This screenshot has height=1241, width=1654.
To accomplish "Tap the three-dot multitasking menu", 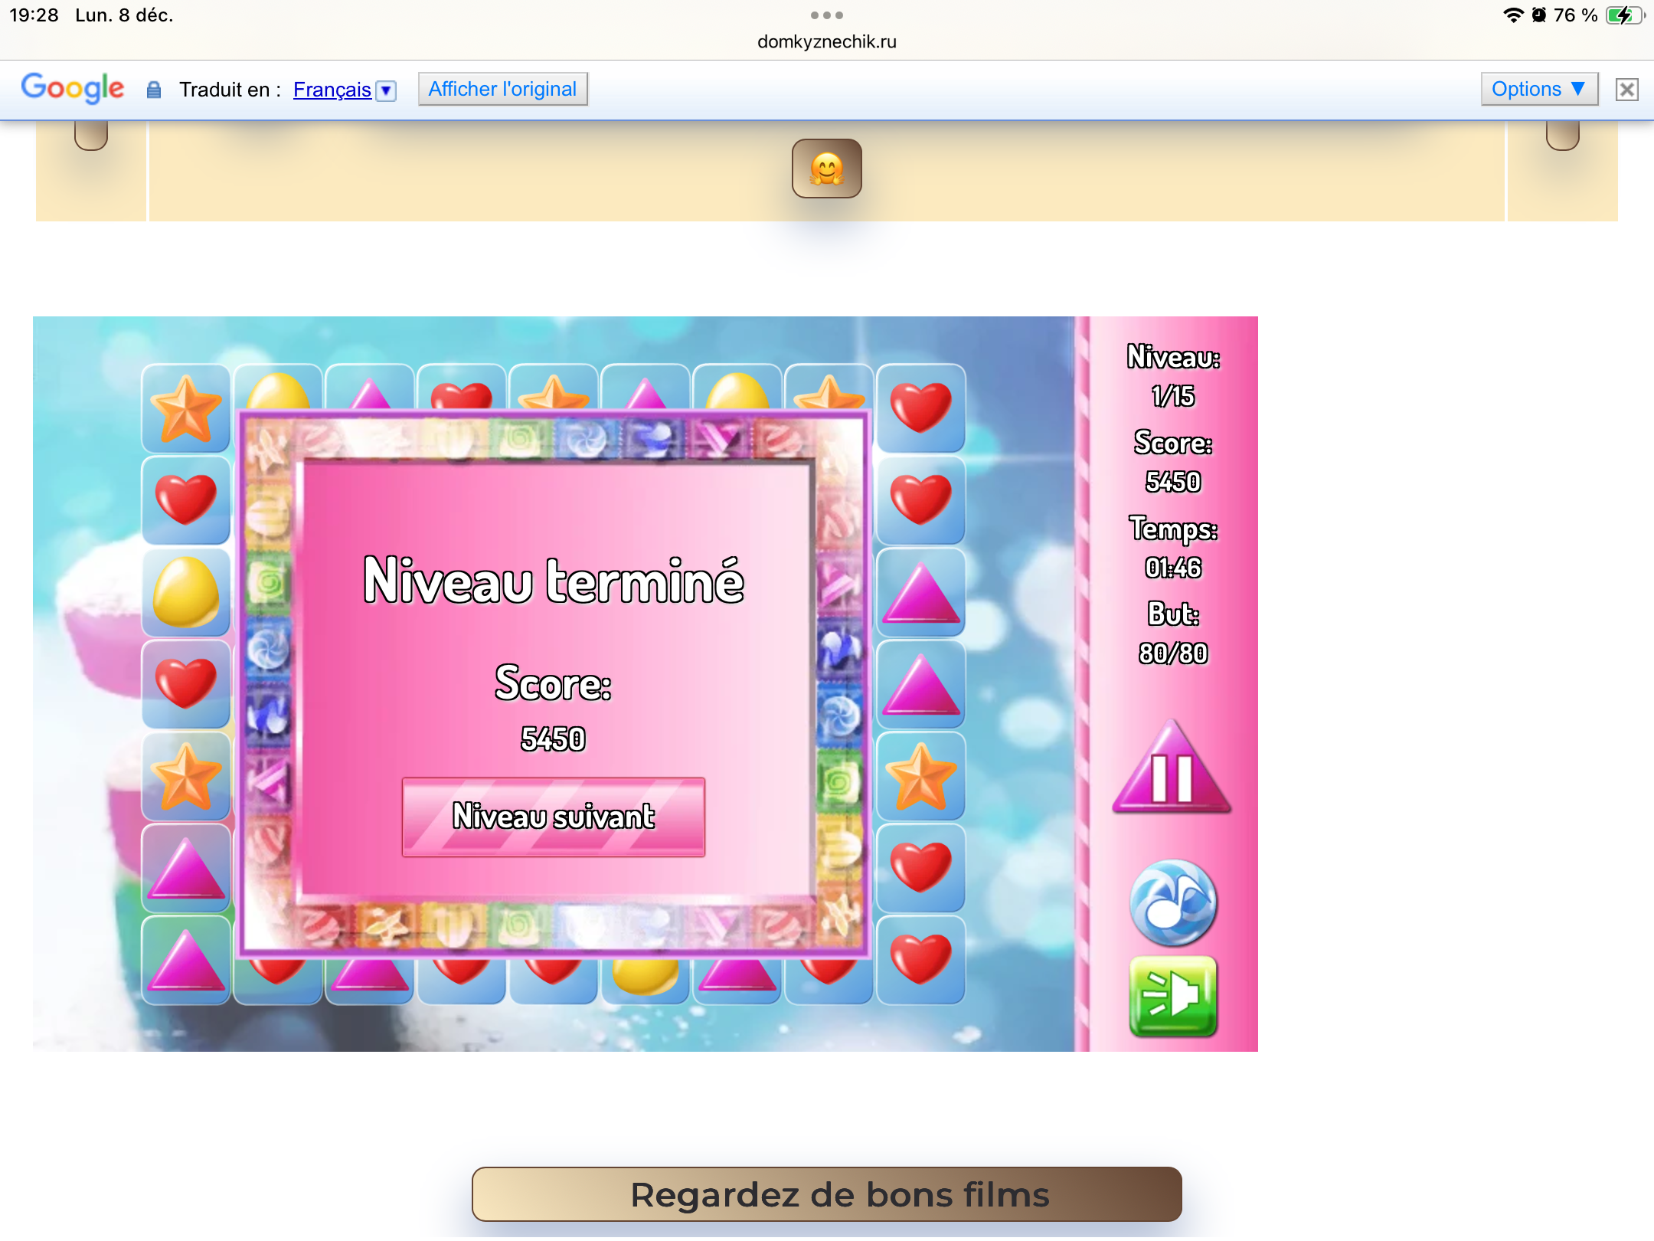I will pos(826,15).
